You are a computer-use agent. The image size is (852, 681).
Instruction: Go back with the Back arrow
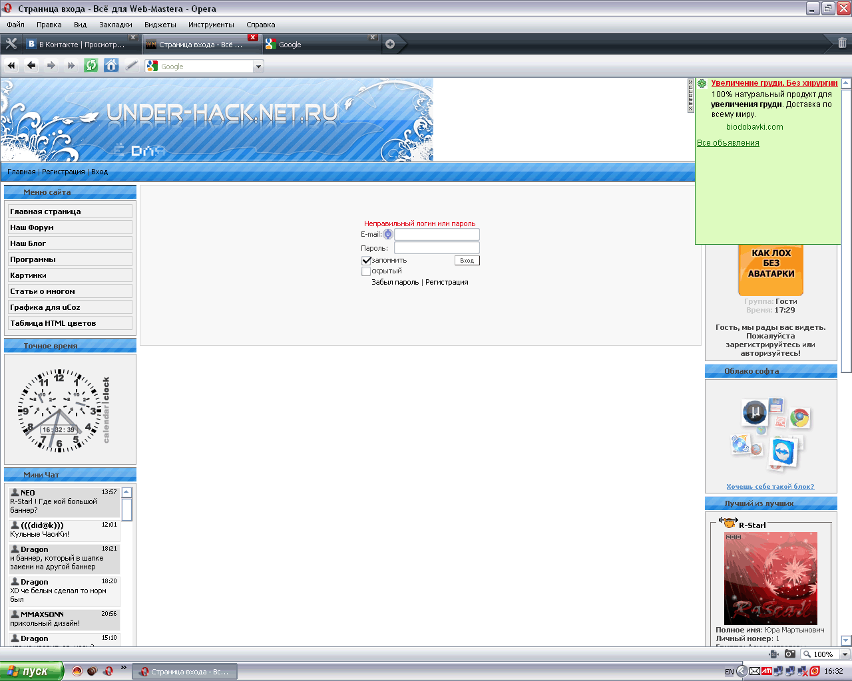point(31,65)
